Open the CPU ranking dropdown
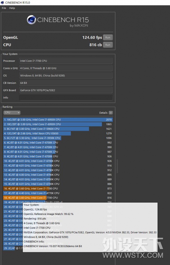The height and width of the screenshot is (265, 170). coord(12,112)
